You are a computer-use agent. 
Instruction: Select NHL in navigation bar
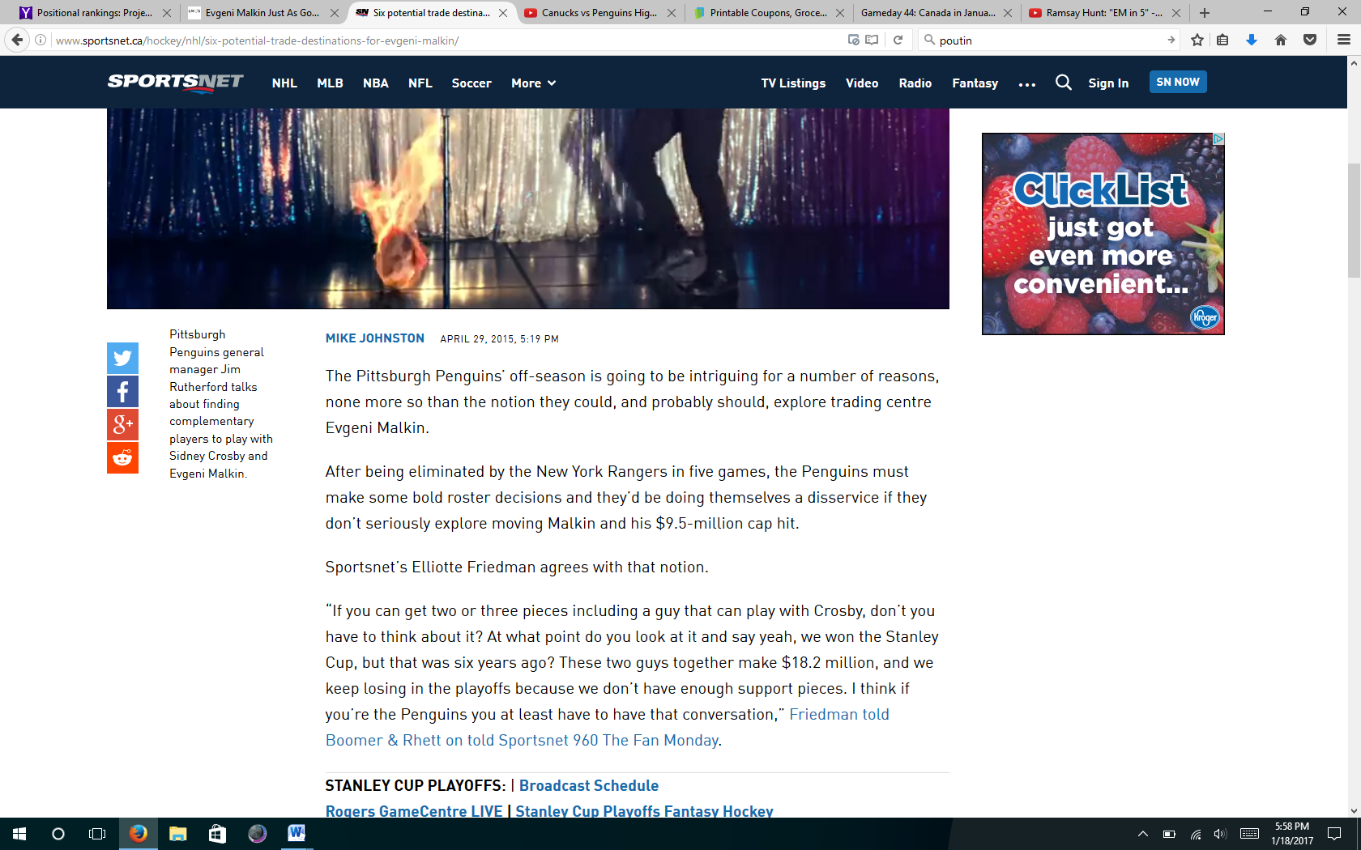(284, 83)
